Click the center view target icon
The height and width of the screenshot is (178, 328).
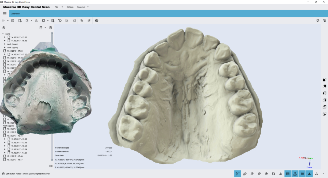[266, 174]
